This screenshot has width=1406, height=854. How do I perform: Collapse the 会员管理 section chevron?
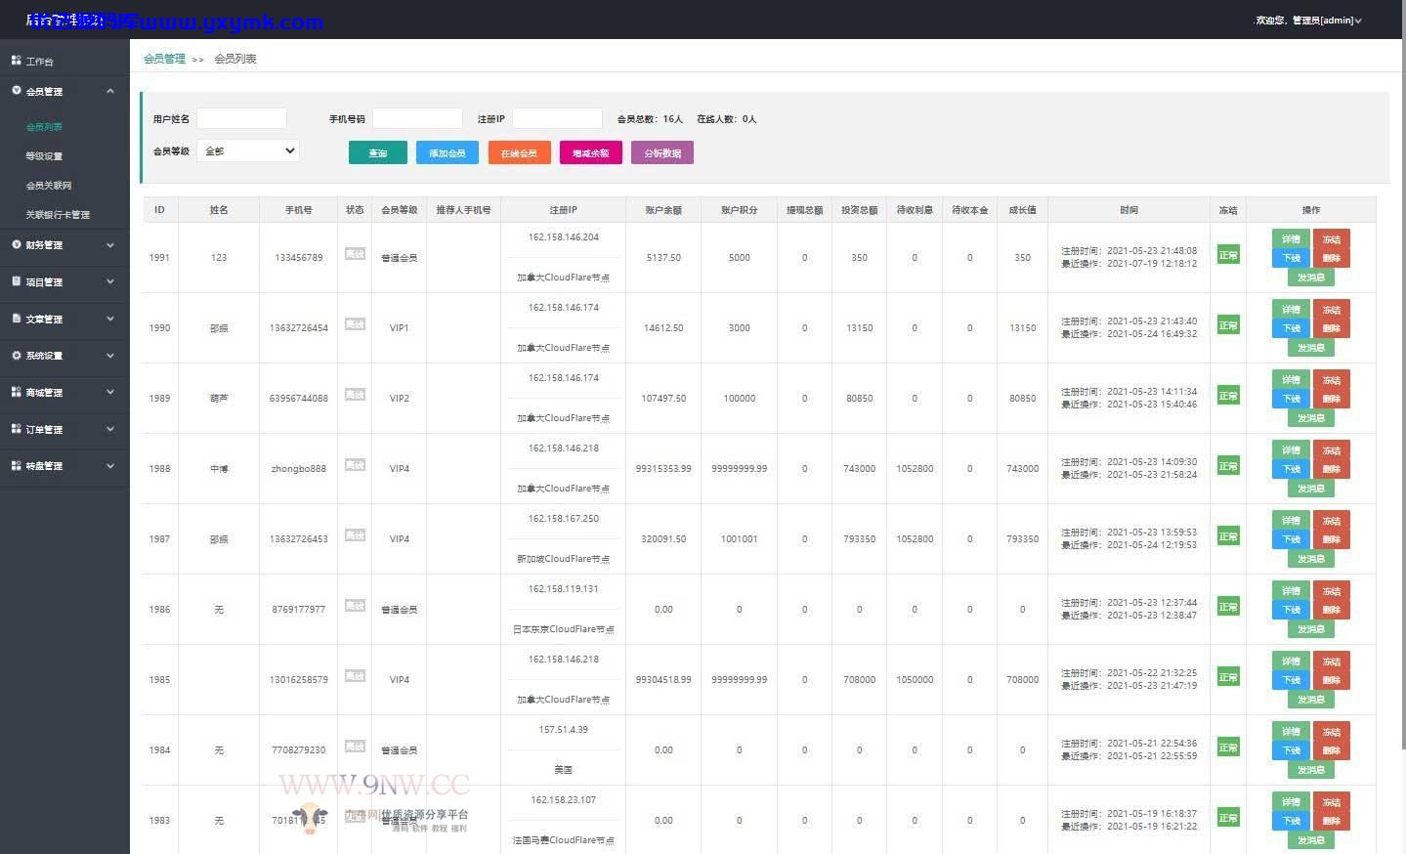(x=109, y=91)
